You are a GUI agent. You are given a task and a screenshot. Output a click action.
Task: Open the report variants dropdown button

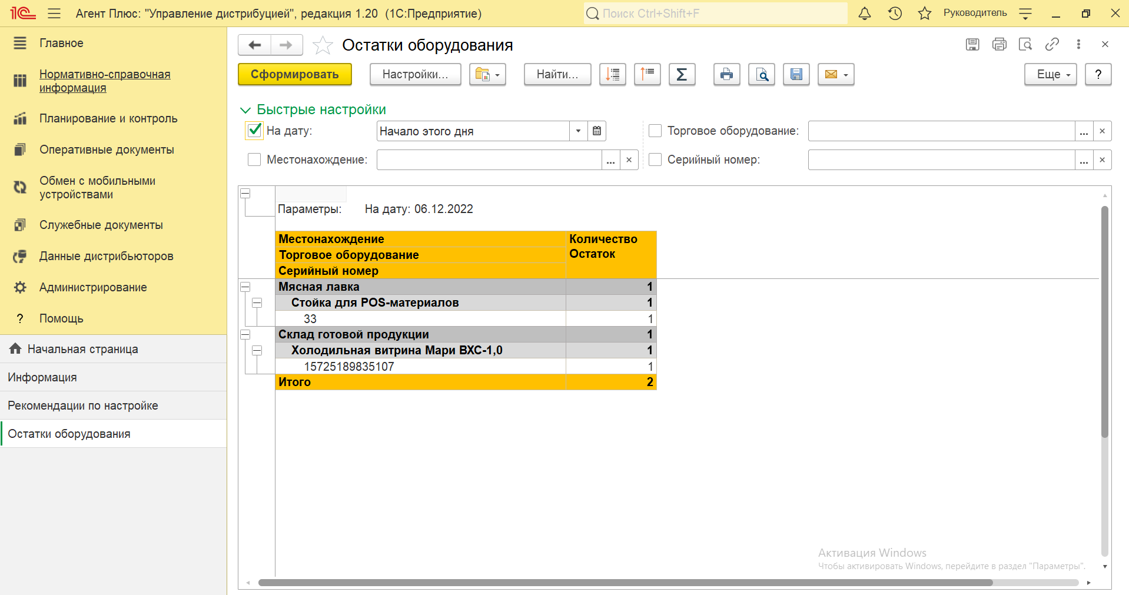pyautogui.click(x=487, y=75)
